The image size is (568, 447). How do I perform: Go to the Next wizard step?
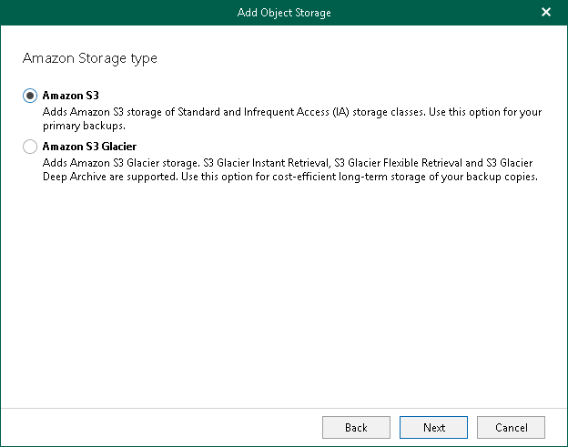[x=433, y=428]
